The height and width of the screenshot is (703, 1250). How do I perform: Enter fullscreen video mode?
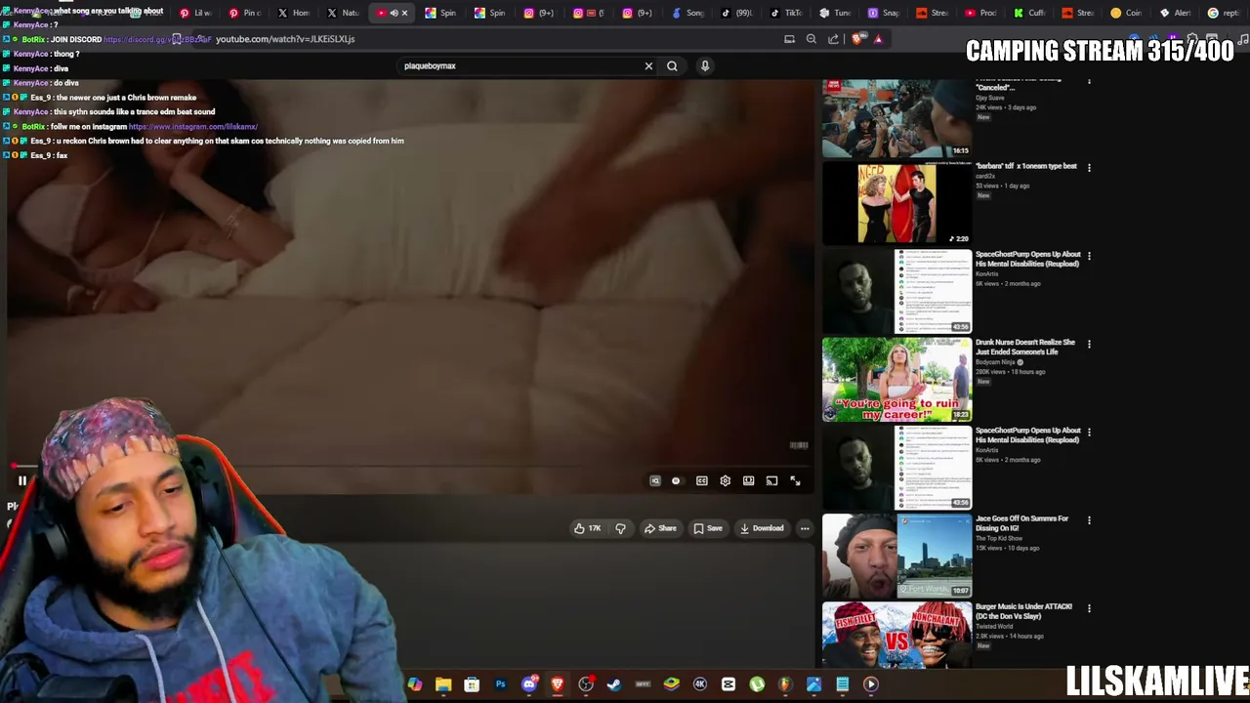[x=795, y=480]
